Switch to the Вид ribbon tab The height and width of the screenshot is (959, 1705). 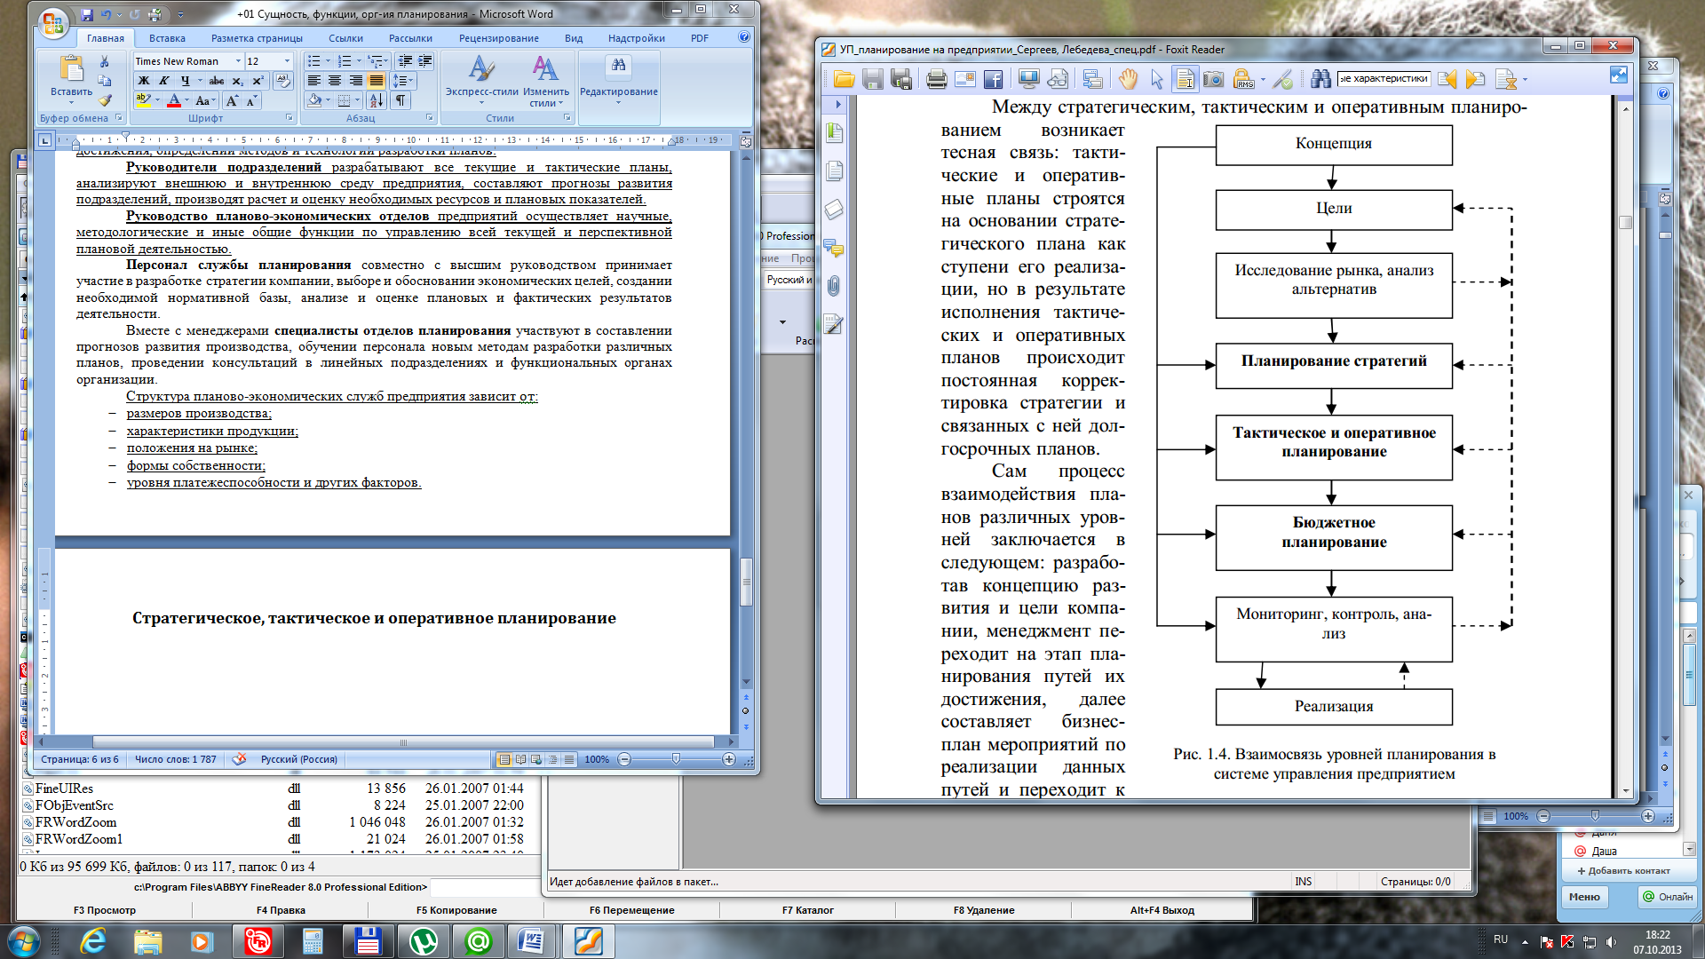pos(574,38)
